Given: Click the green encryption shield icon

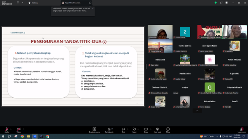Looking at the screenshot, I should pos(215,3).
